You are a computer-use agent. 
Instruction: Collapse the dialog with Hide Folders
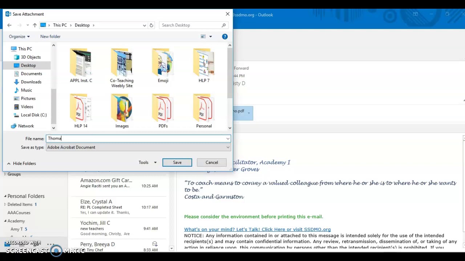coord(21,163)
